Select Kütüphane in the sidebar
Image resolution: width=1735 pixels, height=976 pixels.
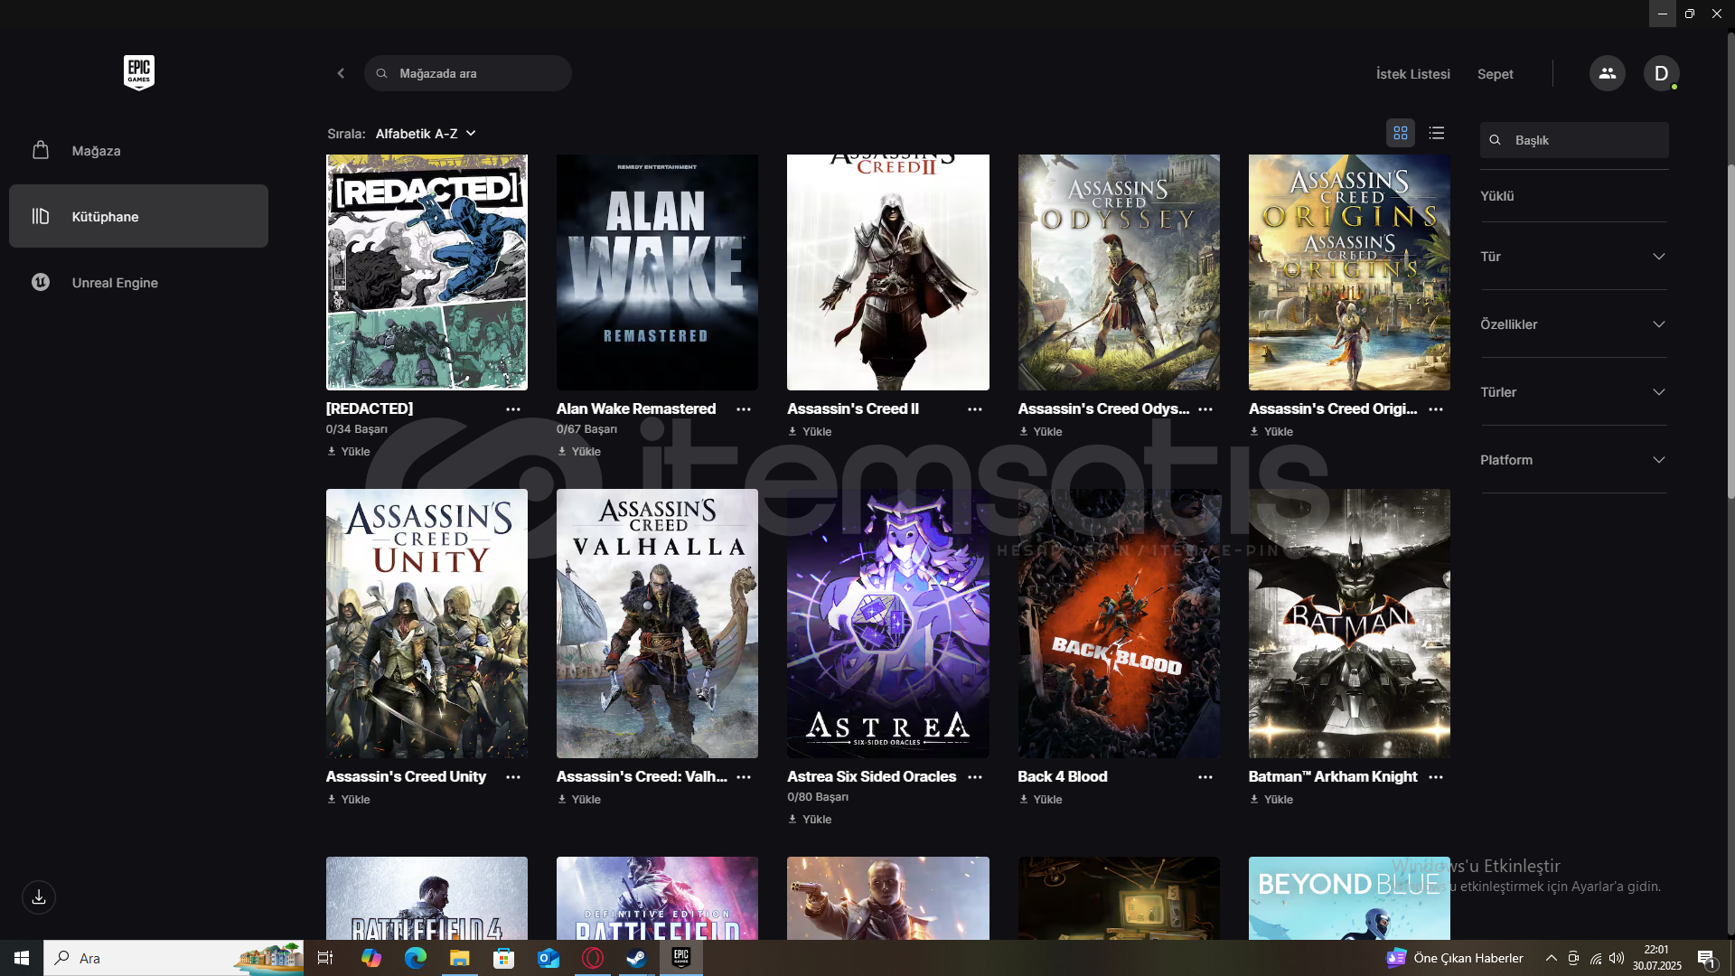138,216
